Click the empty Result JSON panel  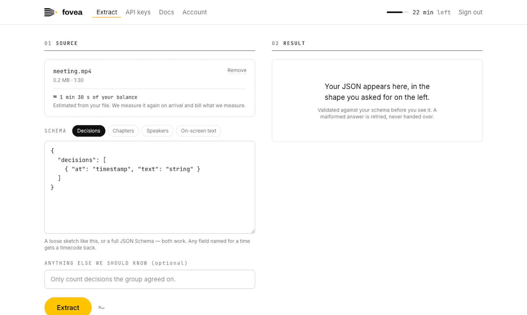(x=377, y=101)
